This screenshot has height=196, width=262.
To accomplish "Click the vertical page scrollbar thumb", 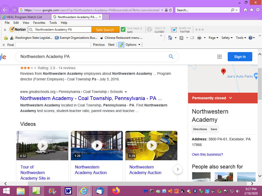I will 260,84.
